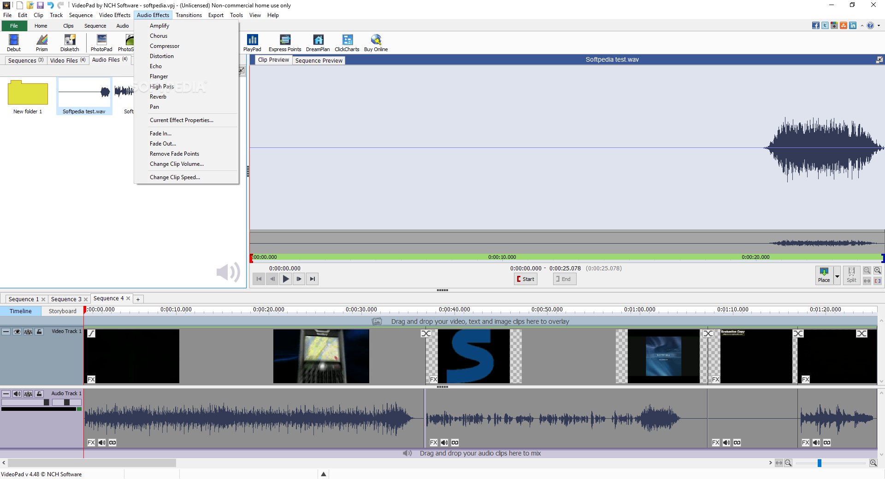
Task: Click the Buy Online icon
Action: [376, 43]
